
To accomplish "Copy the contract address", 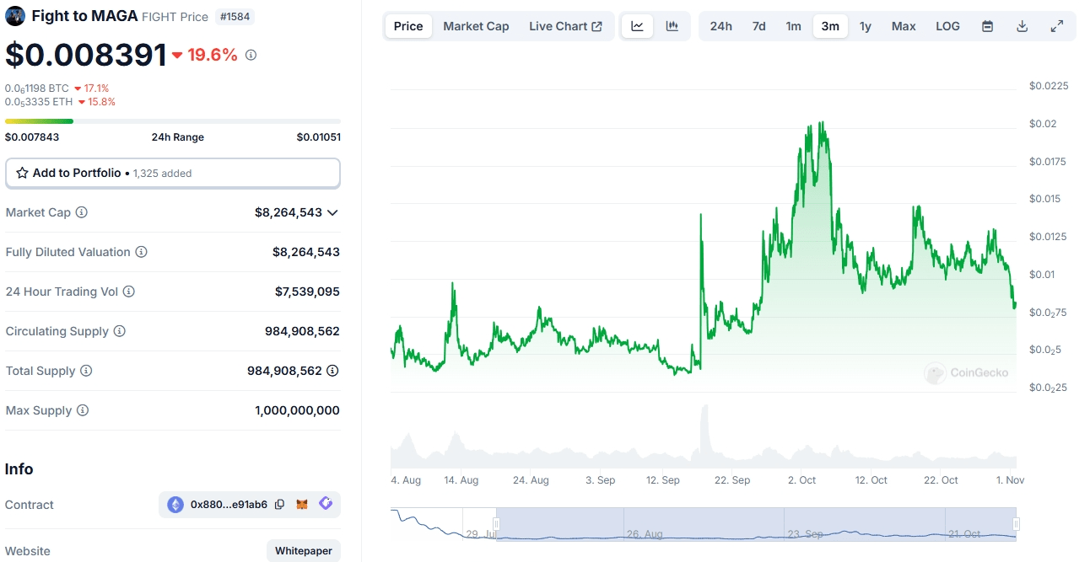I will point(279,505).
